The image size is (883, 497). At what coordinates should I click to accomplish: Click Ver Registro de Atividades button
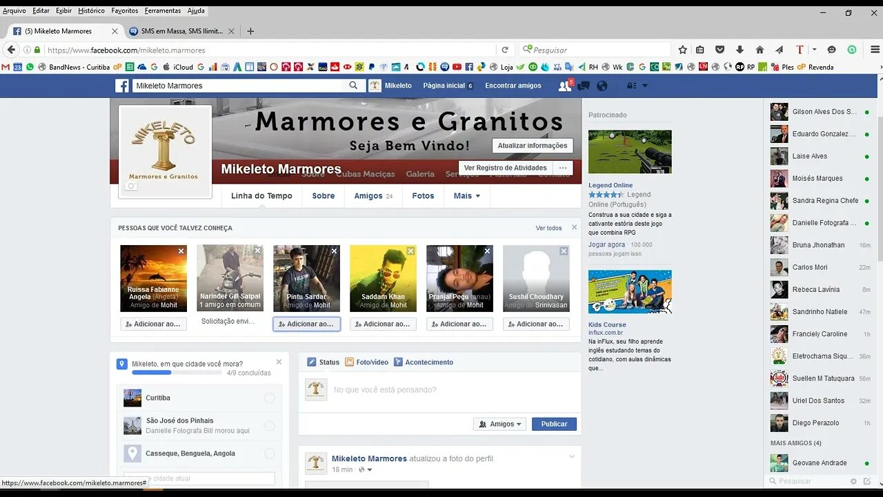(505, 168)
